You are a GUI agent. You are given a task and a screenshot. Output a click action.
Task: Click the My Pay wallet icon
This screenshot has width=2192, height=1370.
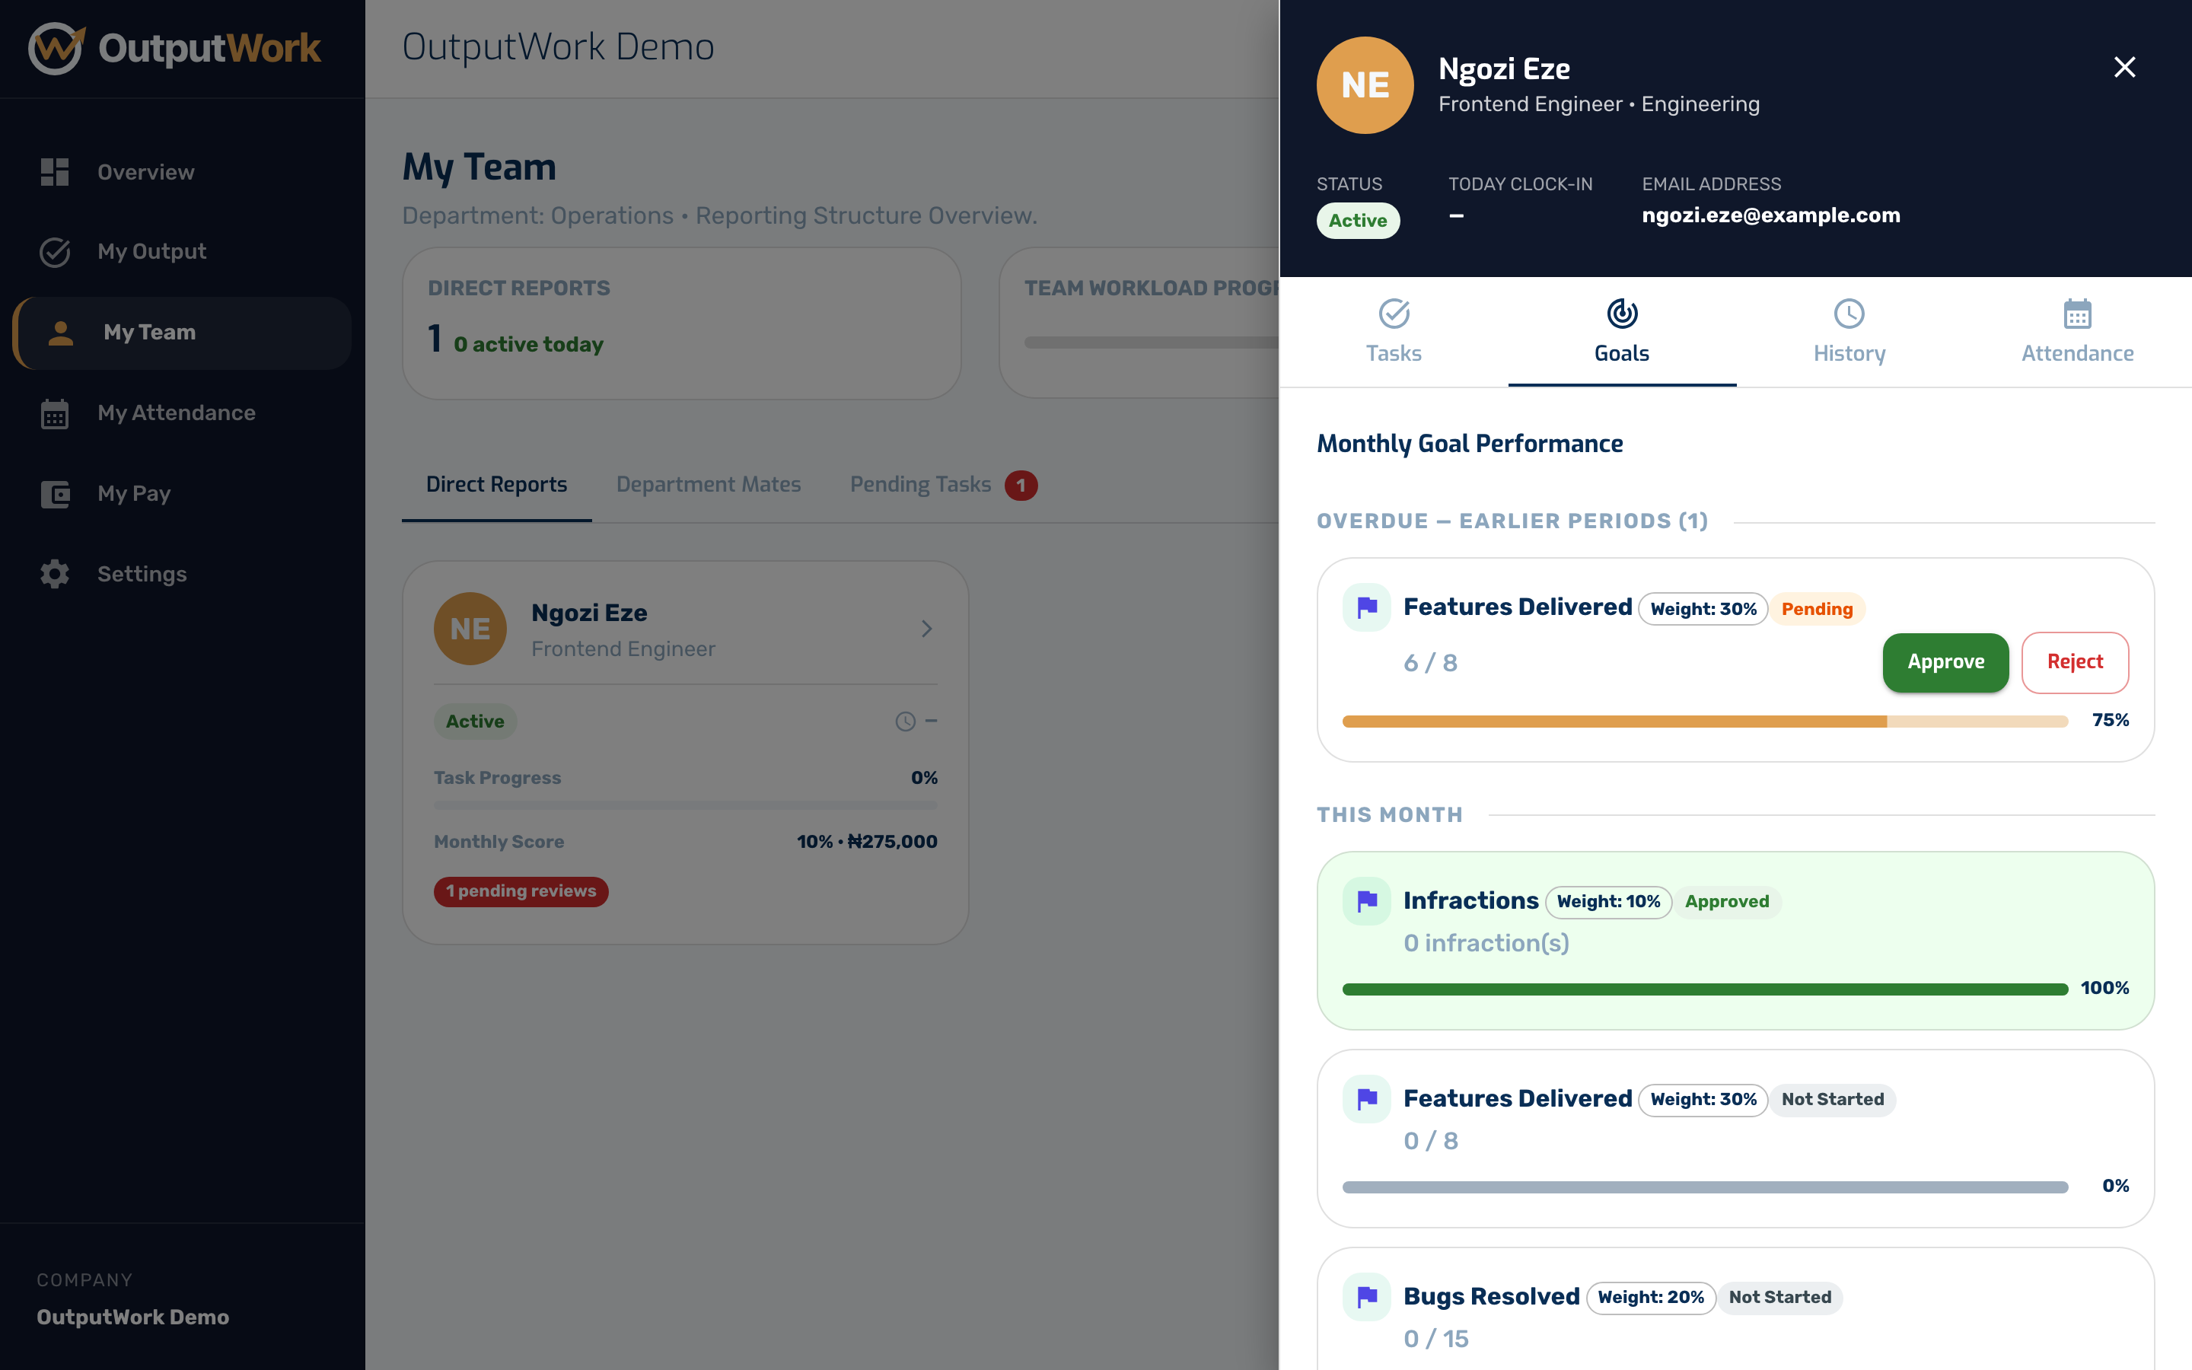click(x=54, y=494)
